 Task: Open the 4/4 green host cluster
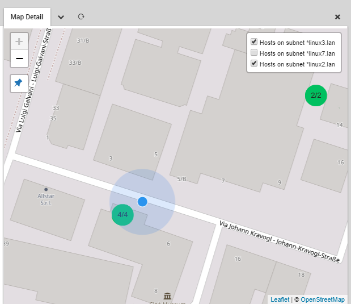tap(122, 214)
